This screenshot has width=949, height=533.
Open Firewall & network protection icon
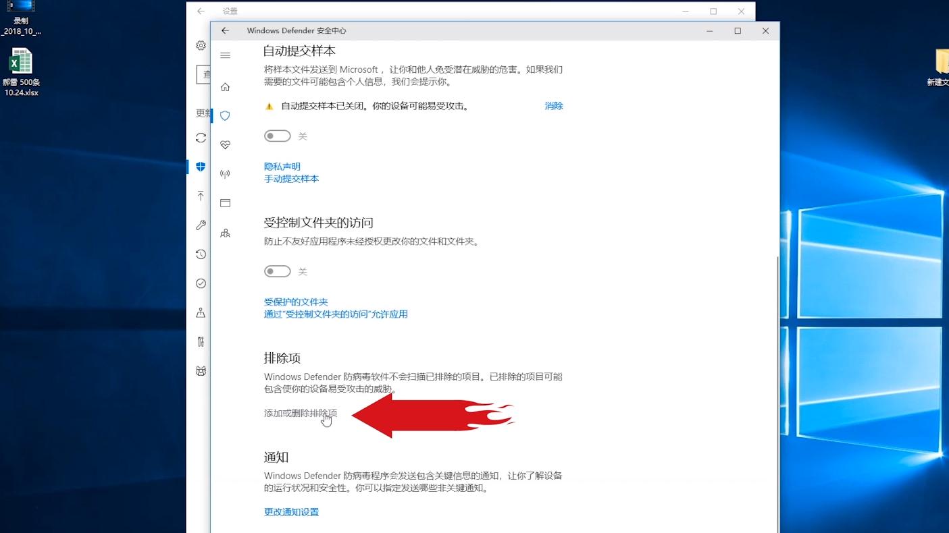(x=226, y=174)
